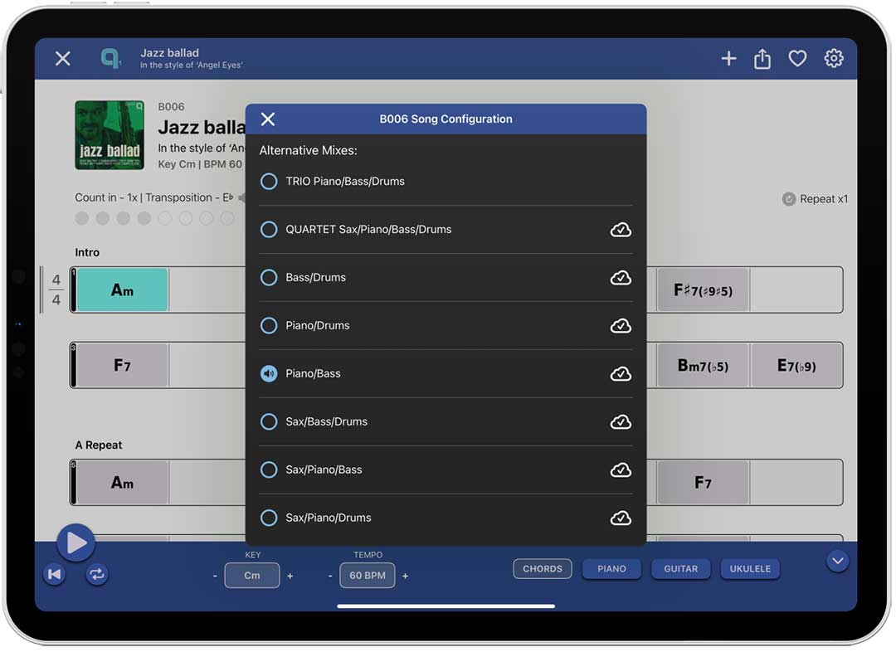
Task: Download the Sax/Piano/Drums mix cloud icon
Action: (x=621, y=518)
